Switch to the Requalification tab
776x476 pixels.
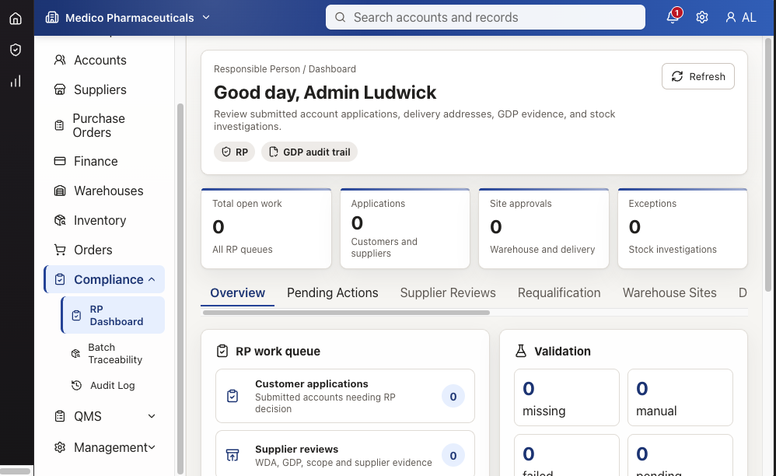pyautogui.click(x=559, y=293)
